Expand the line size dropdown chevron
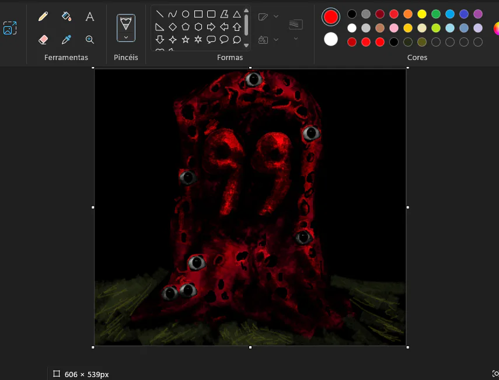This screenshot has height=380, width=499. click(x=296, y=38)
